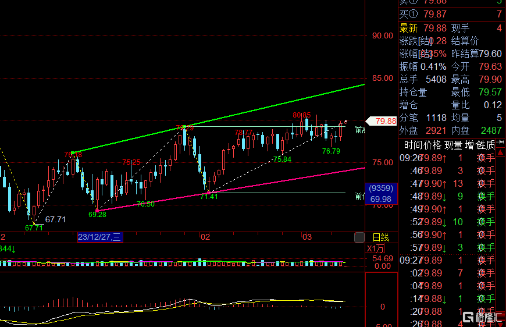
Task: Click the 71.41 low annotation
Action: coord(209,197)
